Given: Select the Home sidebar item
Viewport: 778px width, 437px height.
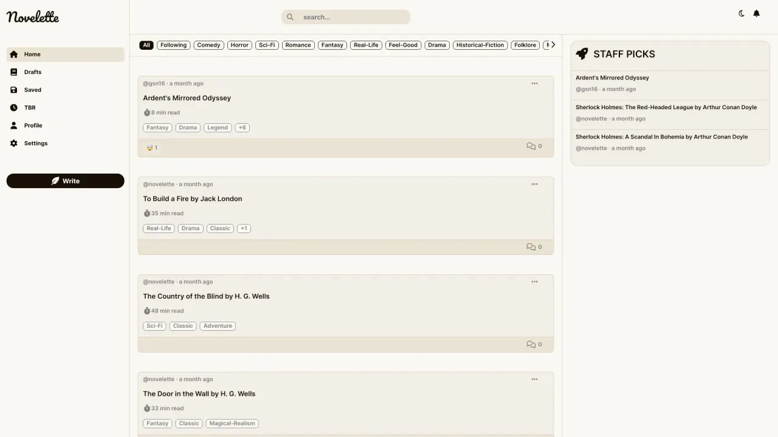Looking at the screenshot, I should 65,55.
